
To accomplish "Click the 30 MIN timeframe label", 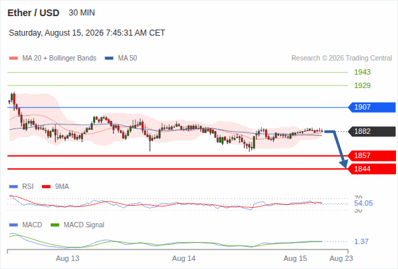I will pos(82,13).
